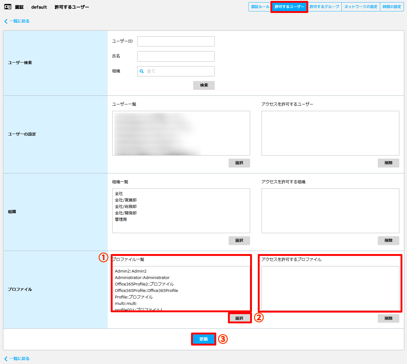Click the アクセスを許可する組織 list box

coord(330,211)
